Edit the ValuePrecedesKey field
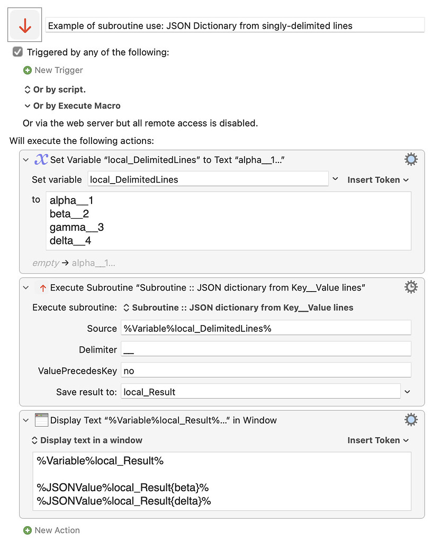 coord(266,371)
